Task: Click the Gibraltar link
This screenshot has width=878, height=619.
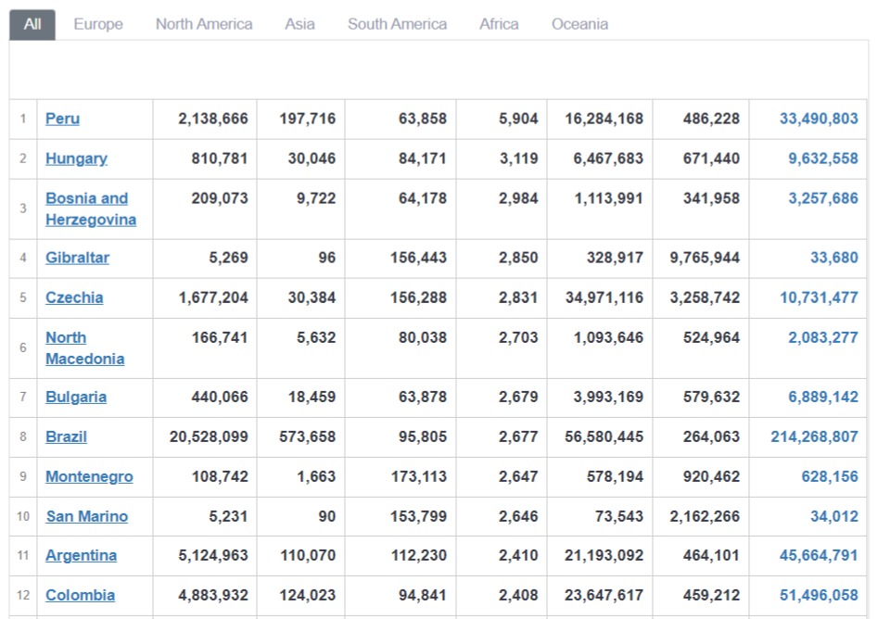Action: (77, 258)
